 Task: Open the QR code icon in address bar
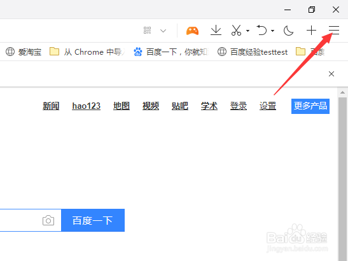point(147,30)
